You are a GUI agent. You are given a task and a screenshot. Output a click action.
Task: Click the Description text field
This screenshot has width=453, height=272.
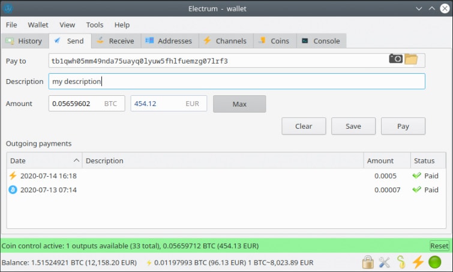(x=236, y=81)
